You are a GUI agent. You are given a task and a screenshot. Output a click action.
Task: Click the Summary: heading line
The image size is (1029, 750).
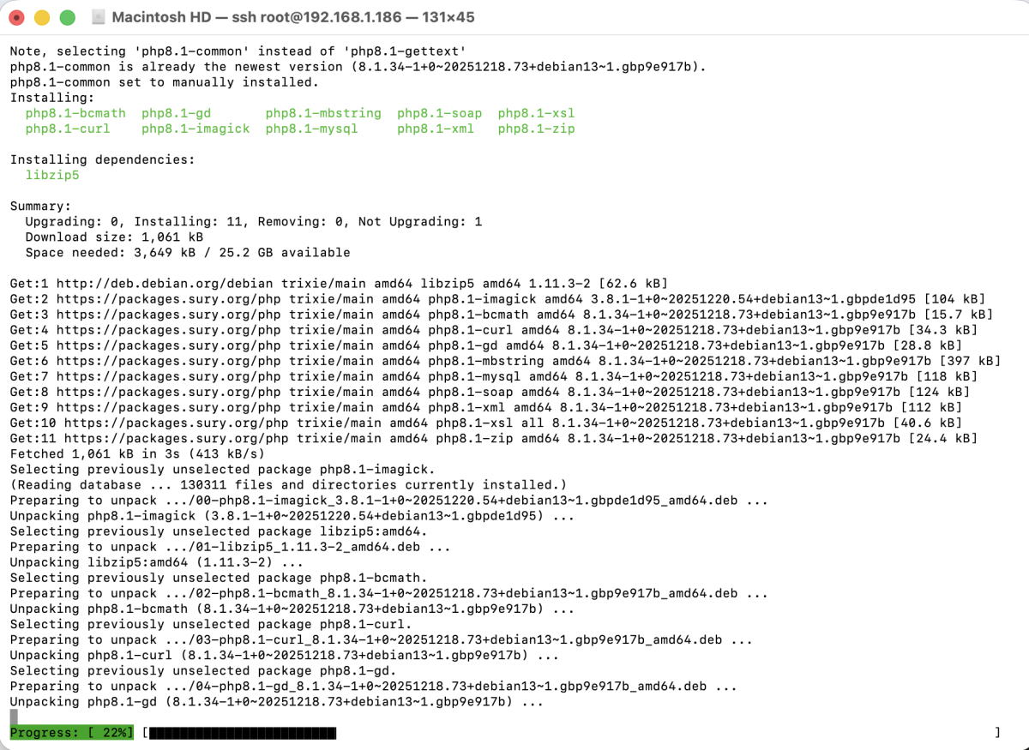pyautogui.click(x=40, y=206)
